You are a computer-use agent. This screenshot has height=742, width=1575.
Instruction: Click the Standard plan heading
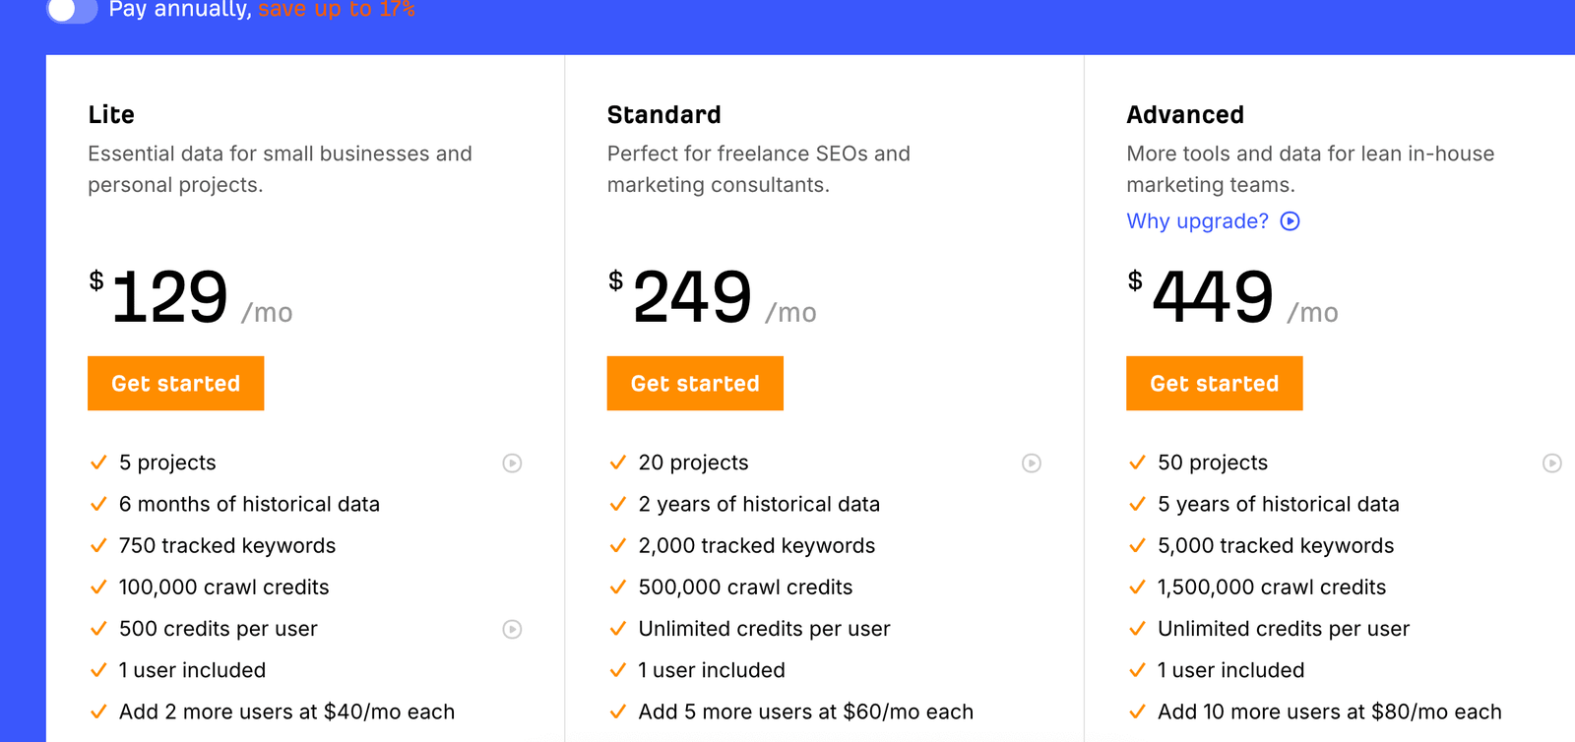(x=663, y=115)
